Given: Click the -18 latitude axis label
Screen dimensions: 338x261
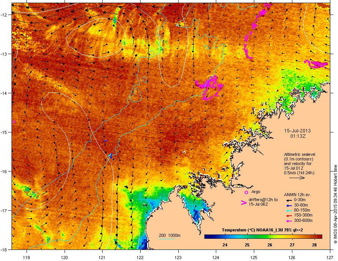Looking at the screenshot, I should pos(4,249).
